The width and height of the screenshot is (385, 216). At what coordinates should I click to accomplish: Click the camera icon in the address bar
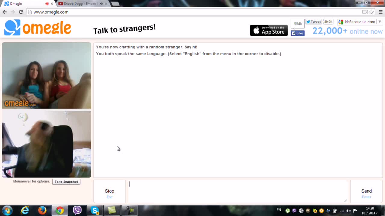point(365,12)
